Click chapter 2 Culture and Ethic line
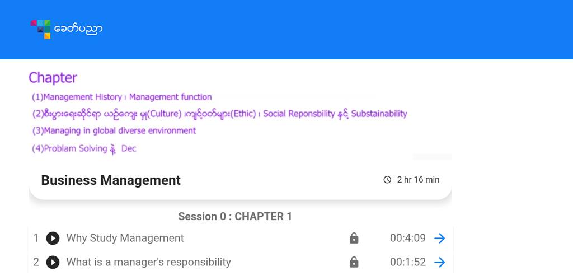573x280 pixels. 219,114
